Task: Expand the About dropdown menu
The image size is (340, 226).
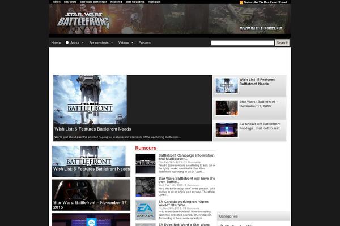Action: (x=75, y=43)
